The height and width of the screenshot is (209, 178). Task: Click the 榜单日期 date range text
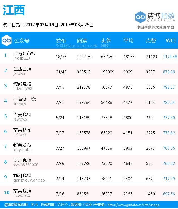(48, 25)
